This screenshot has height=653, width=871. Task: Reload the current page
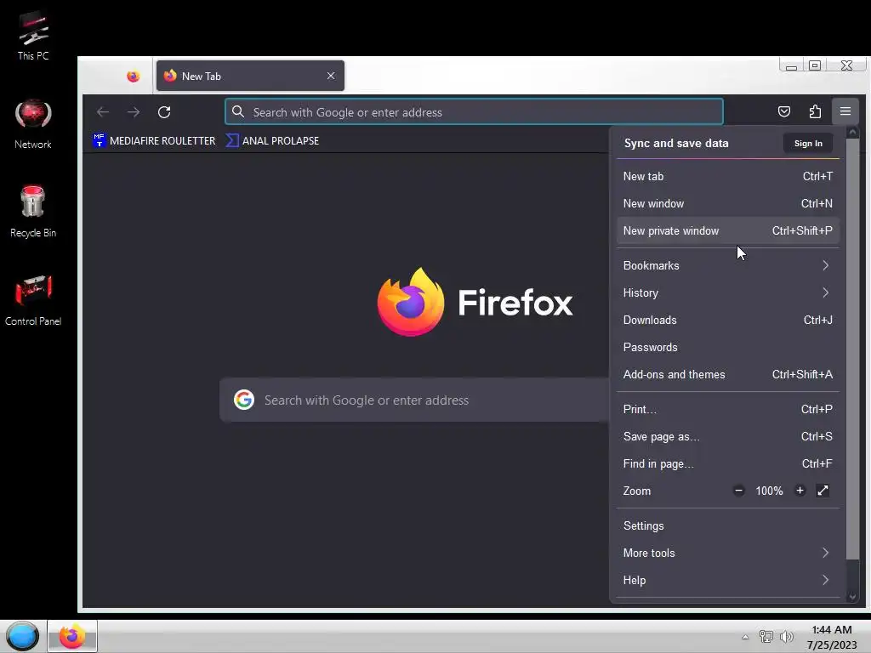coord(164,112)
